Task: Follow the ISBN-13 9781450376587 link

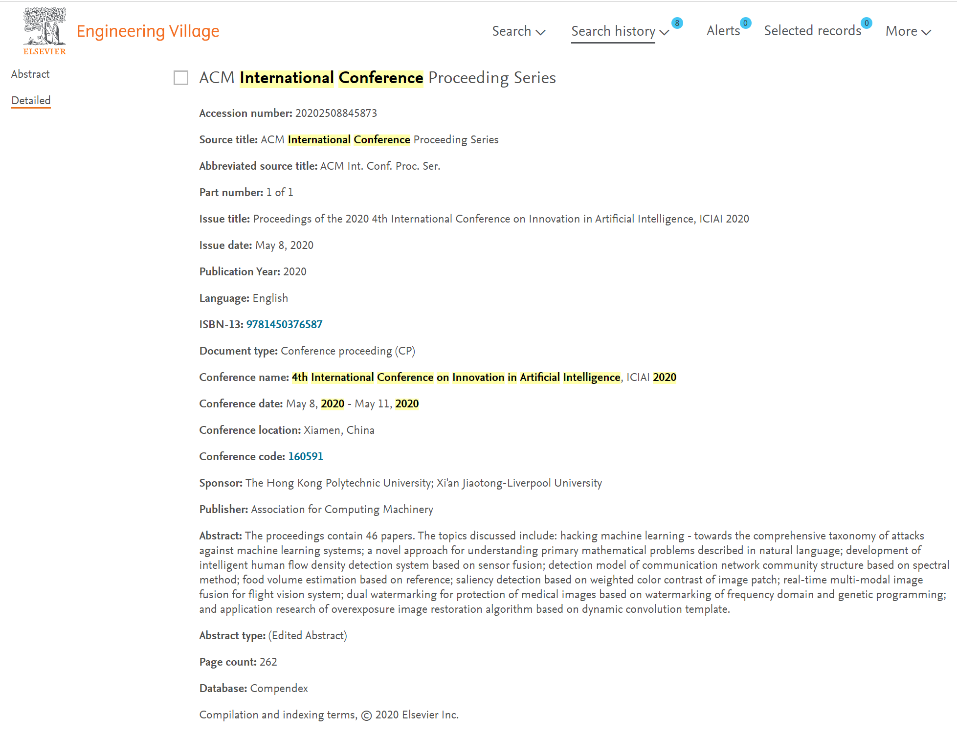Action: click(x=284, y=324)
